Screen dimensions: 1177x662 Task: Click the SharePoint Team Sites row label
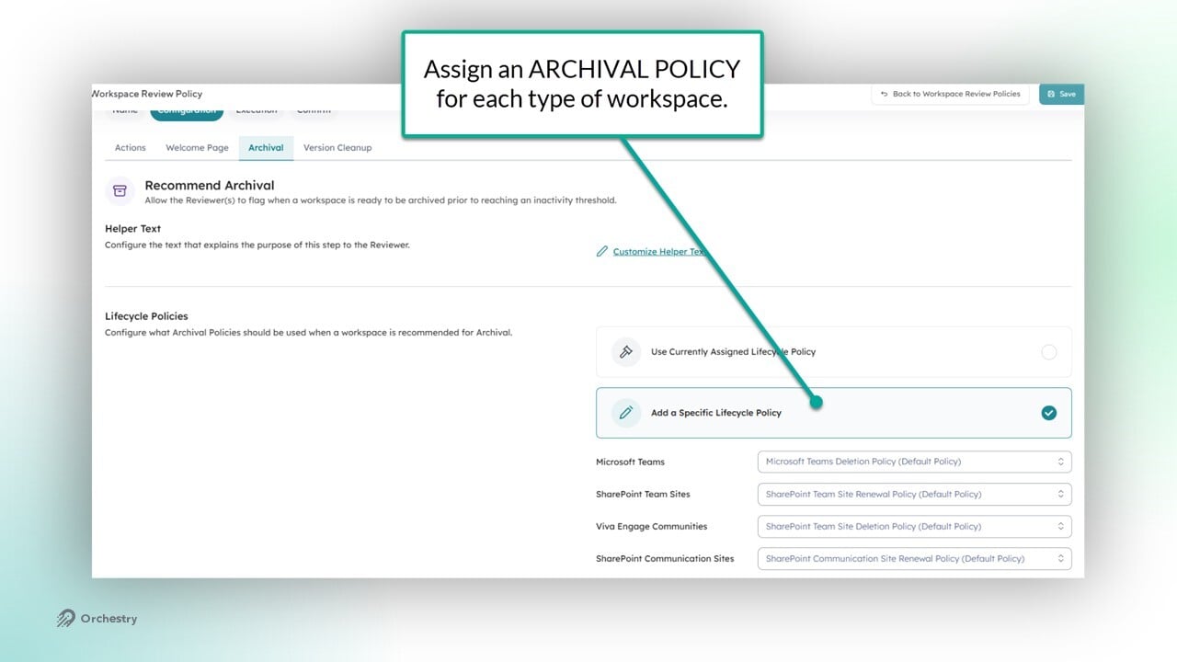click(643, 494)
